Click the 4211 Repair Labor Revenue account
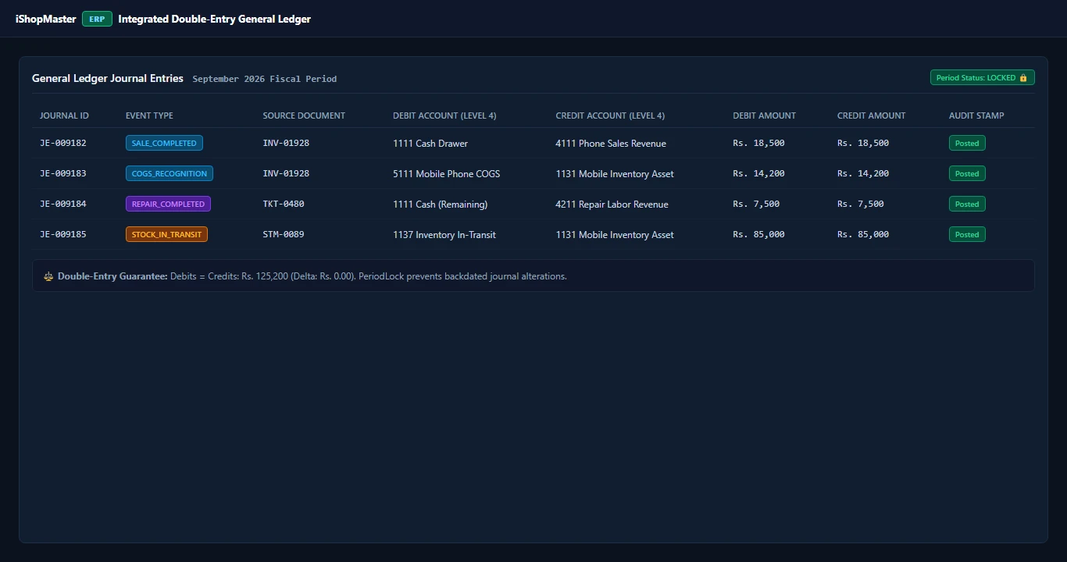1067x562 pixels. (x=612, y=205)
